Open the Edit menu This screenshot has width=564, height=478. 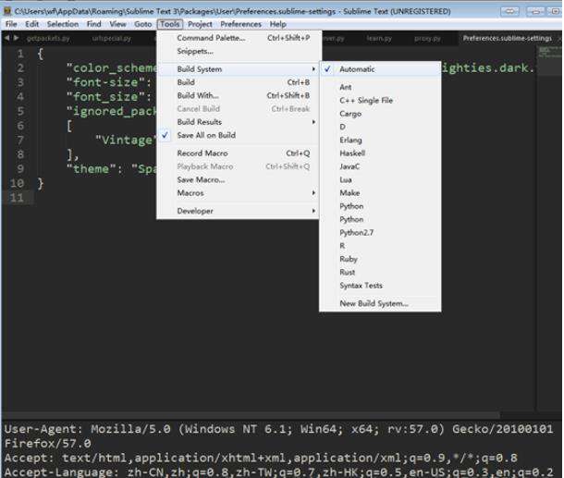point(31,24)
